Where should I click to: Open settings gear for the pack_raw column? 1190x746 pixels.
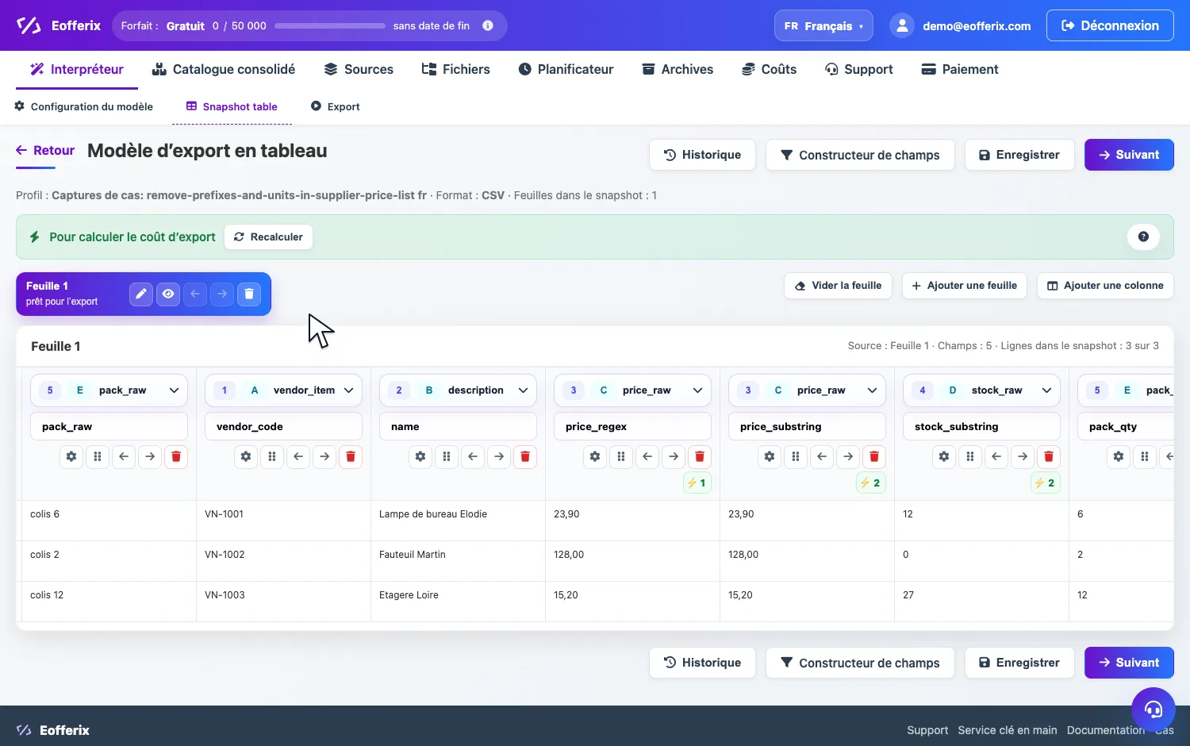click(x=71, y=456)
